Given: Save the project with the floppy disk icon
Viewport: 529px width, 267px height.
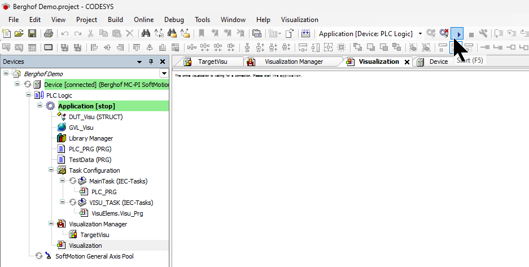Looking at the screenshot, I should [32, 33].
